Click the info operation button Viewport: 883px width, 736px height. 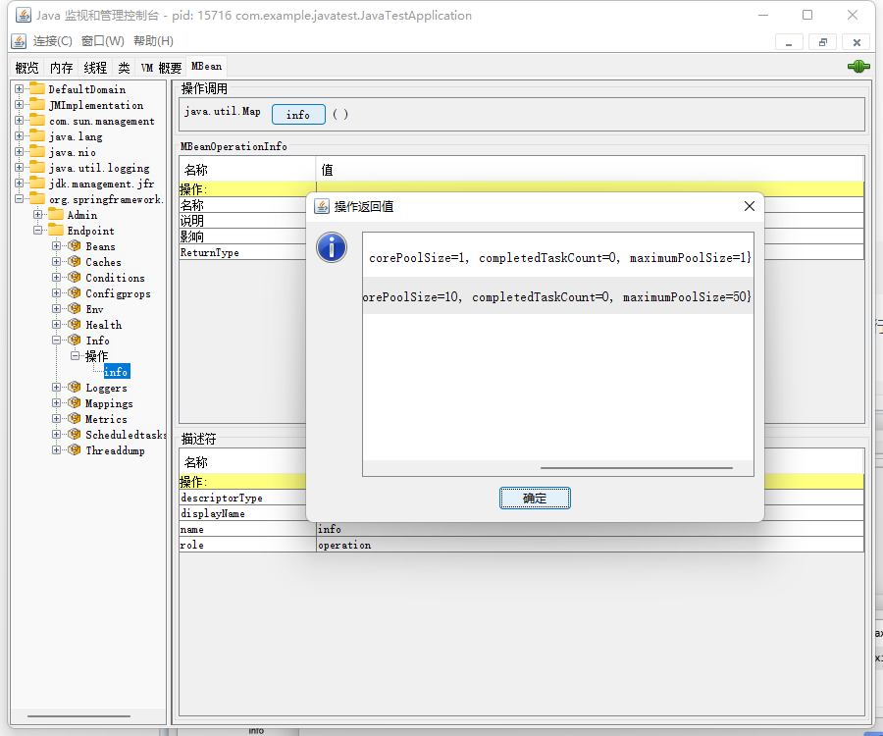pyautogui.click(x=298, y=115)
